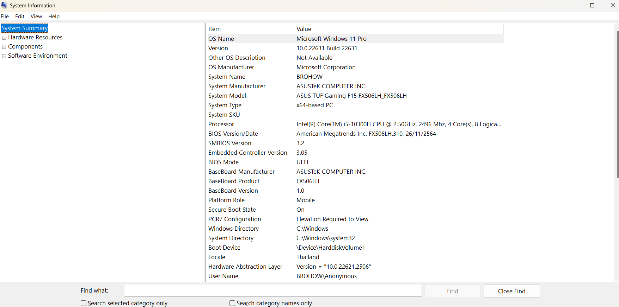Select the Hardware Resources label
Viewport: 619px width, 307px height.
(x=35, y=37)
